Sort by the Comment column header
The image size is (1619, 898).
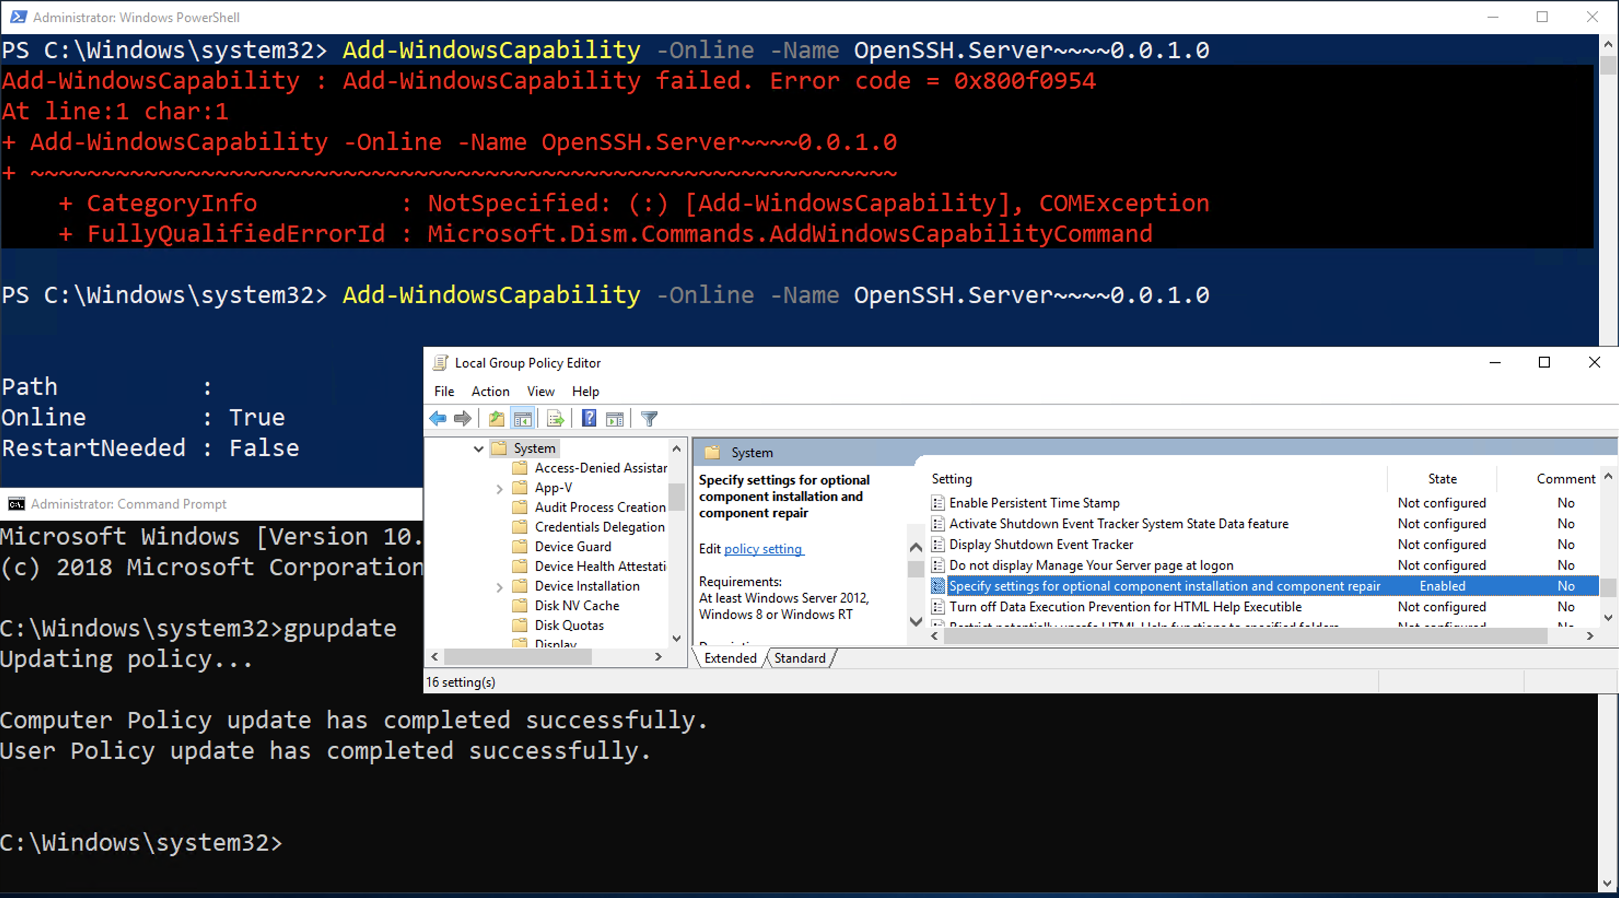1565,479
